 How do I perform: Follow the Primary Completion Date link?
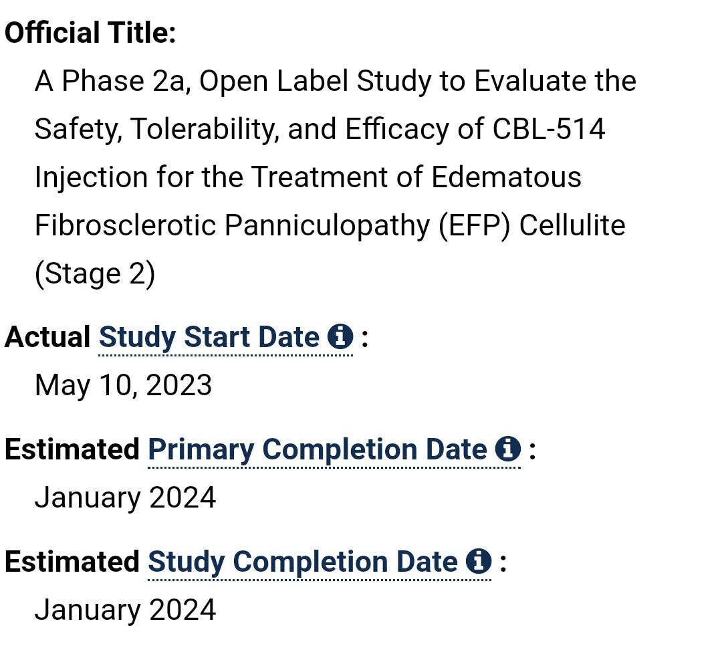coord(318,449)
